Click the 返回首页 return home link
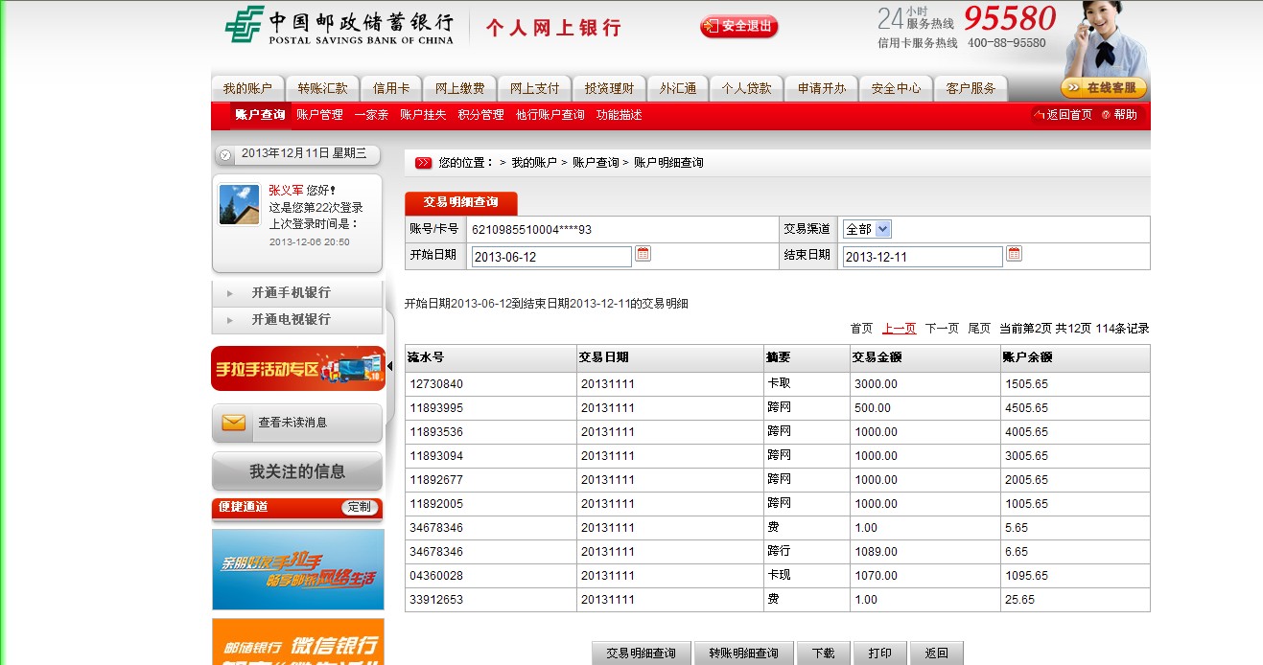1263x665 pixels. point(1063,115)
